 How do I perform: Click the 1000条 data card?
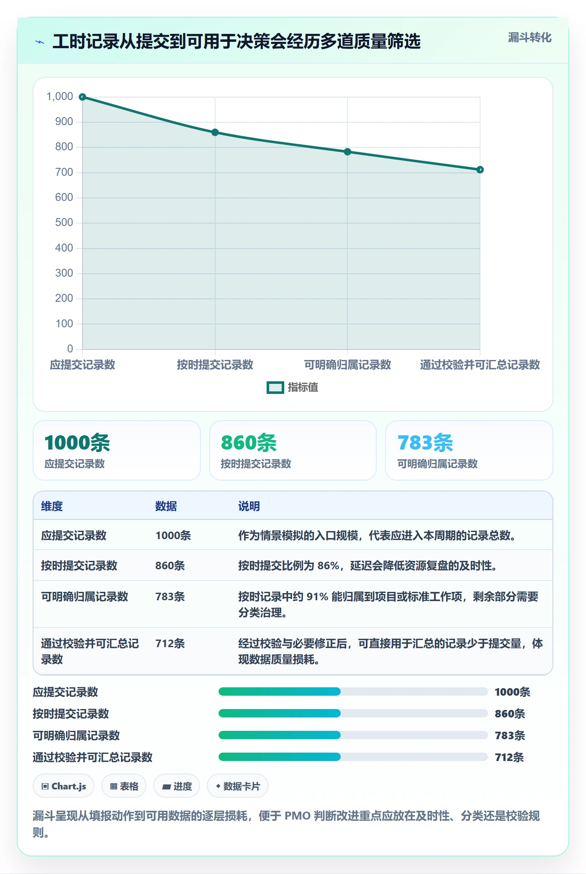117,450
